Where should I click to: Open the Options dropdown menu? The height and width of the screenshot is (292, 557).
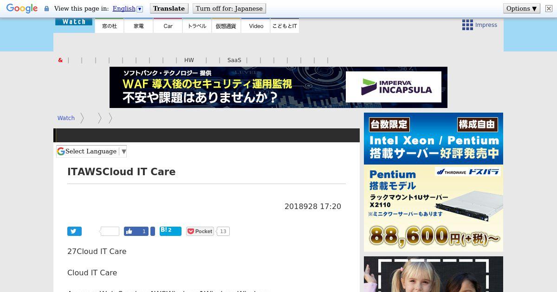522,8
